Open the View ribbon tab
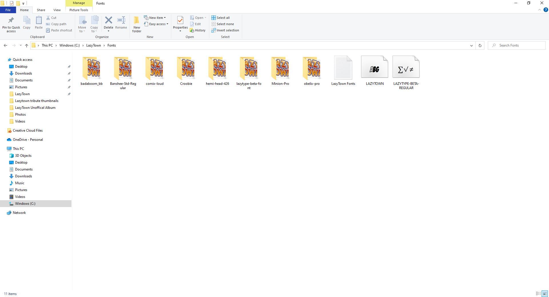This screenshot has width=549, height=297. click(57, 10)
